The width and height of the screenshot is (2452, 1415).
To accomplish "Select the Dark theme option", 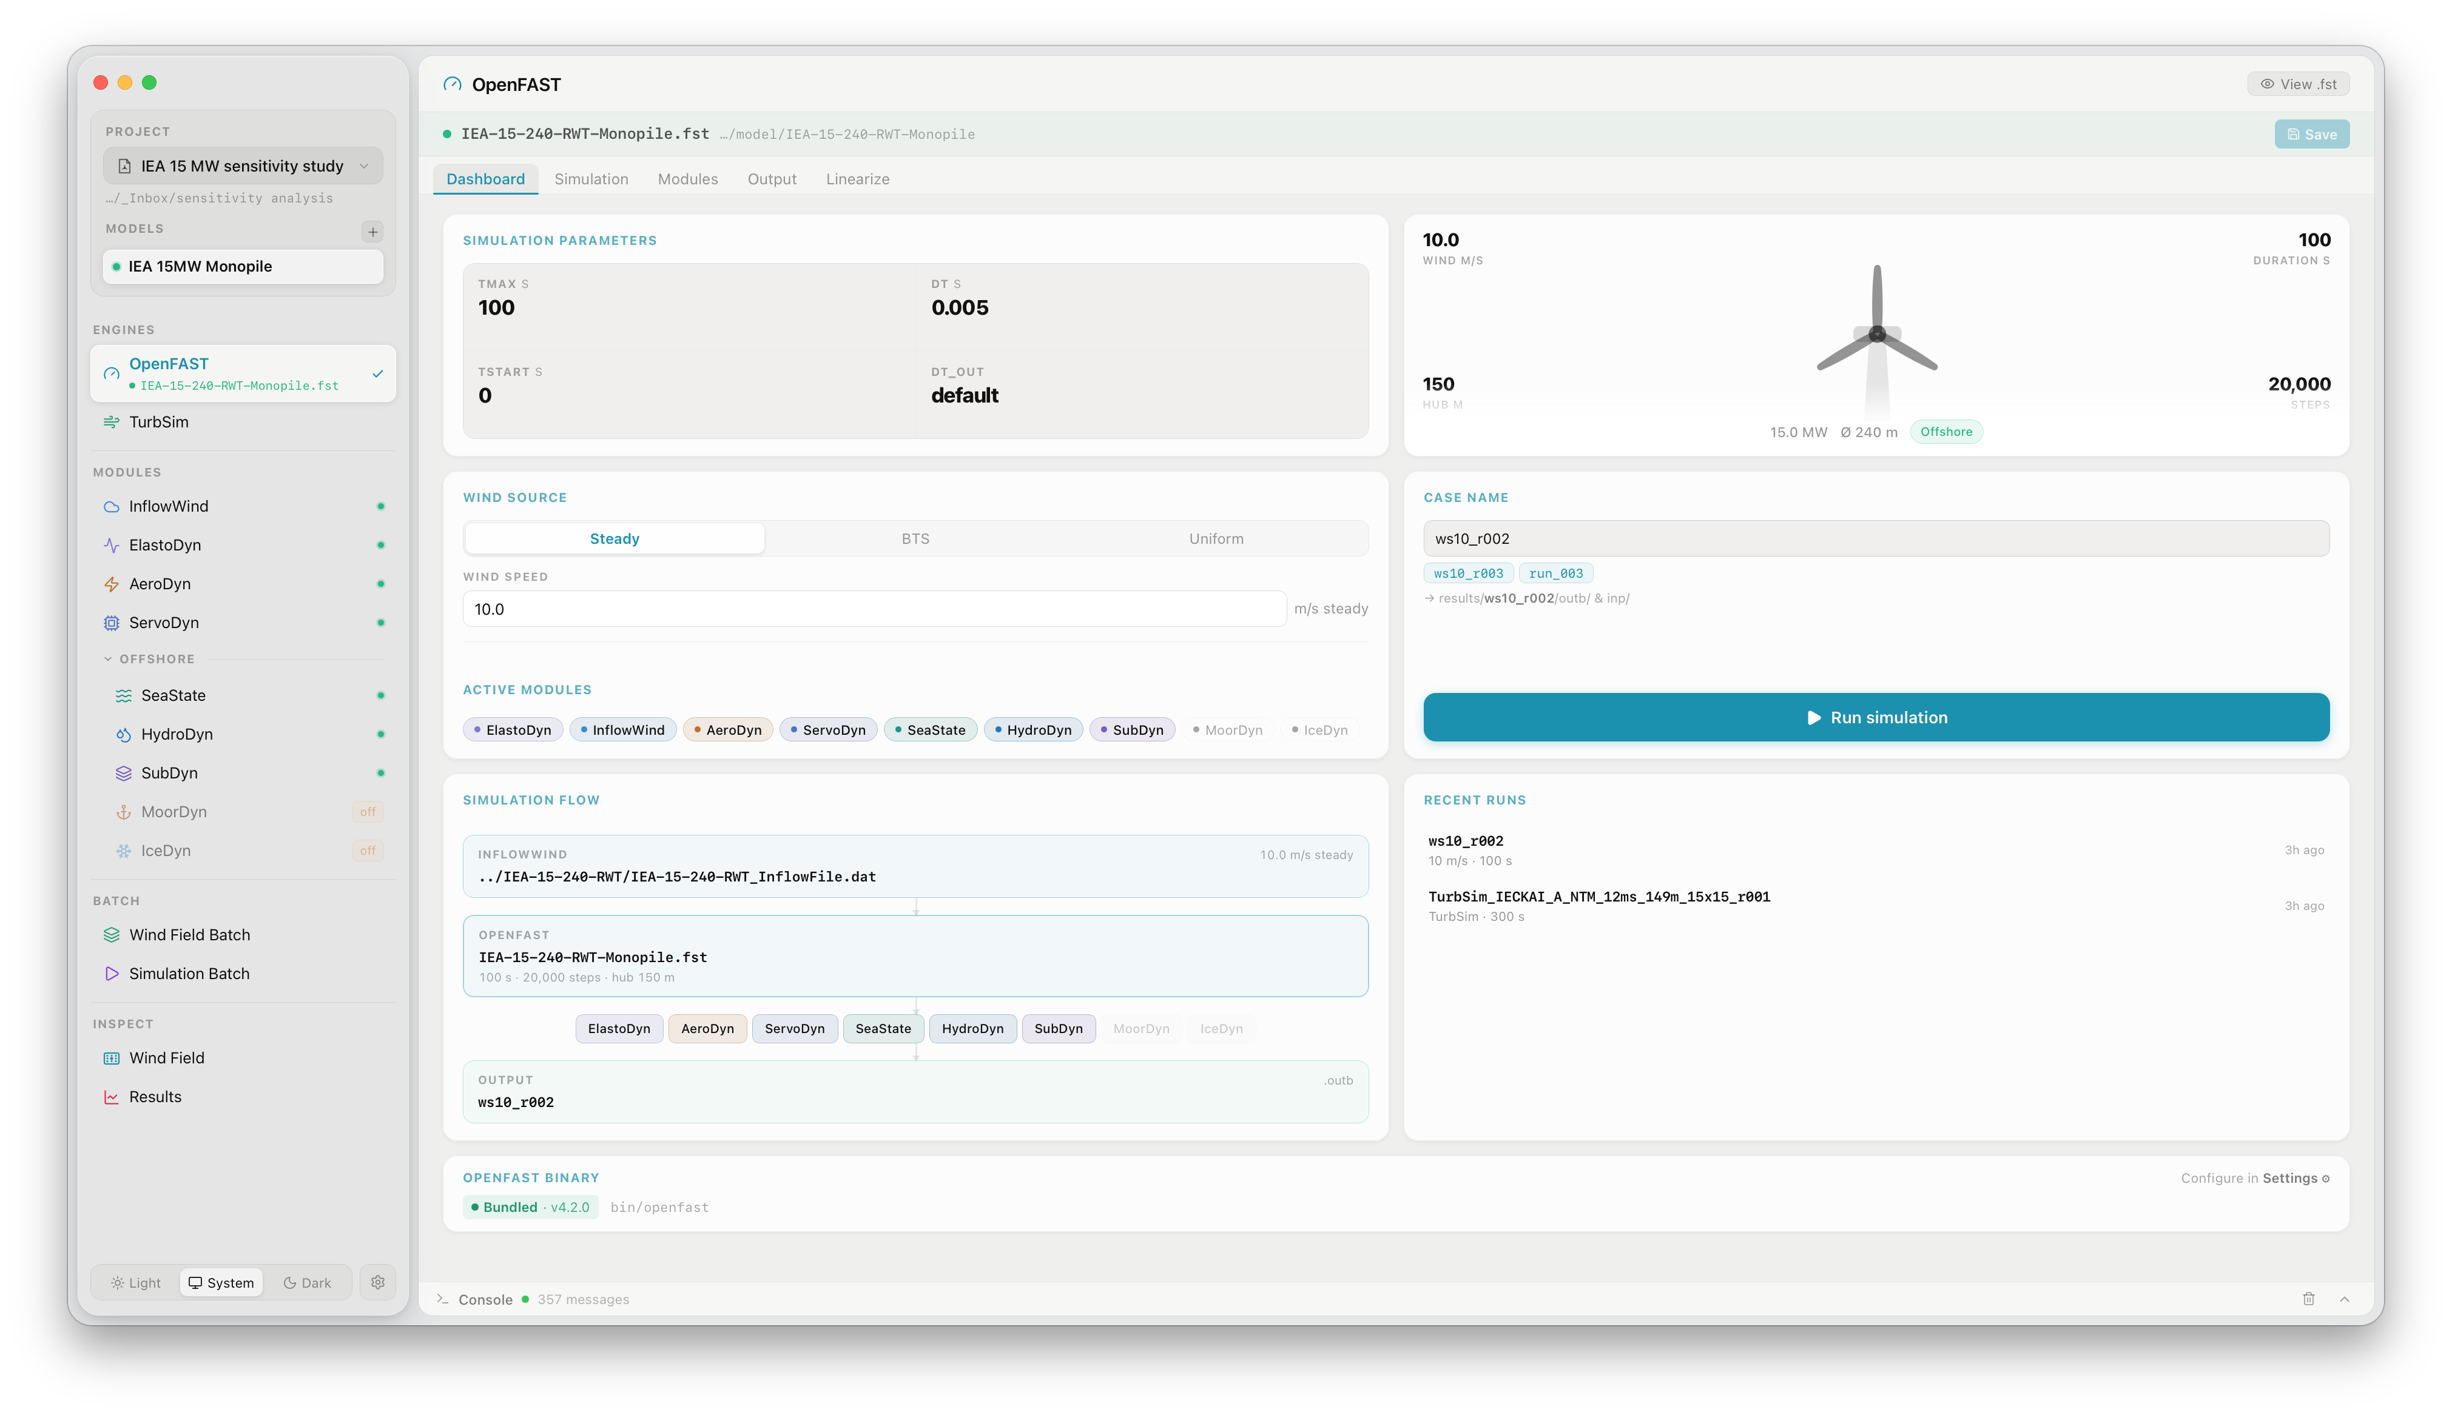I will click(x=307, y=1282).
